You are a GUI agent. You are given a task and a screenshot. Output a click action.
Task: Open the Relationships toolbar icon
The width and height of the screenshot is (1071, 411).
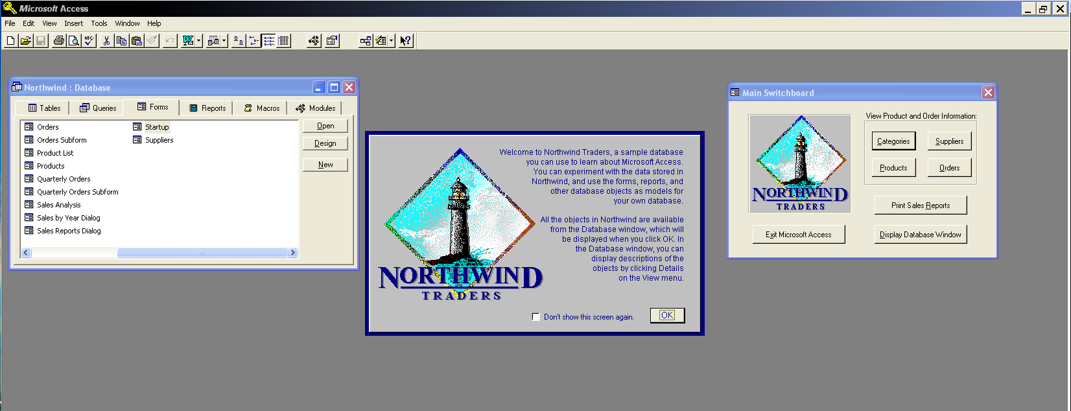366,41
